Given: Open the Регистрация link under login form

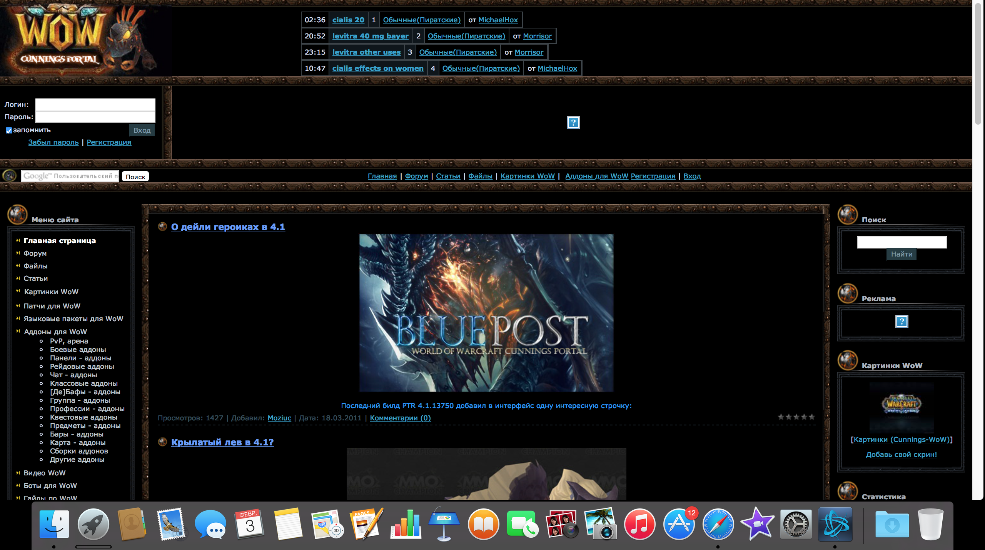Looking at the screenshot, I should [x=109, y=142].
